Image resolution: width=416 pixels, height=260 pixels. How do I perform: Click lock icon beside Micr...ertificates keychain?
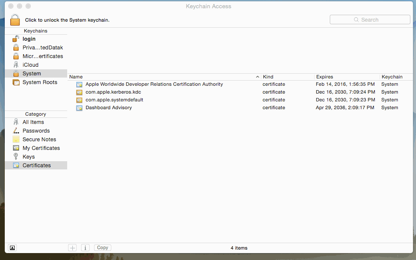[16, 56]
